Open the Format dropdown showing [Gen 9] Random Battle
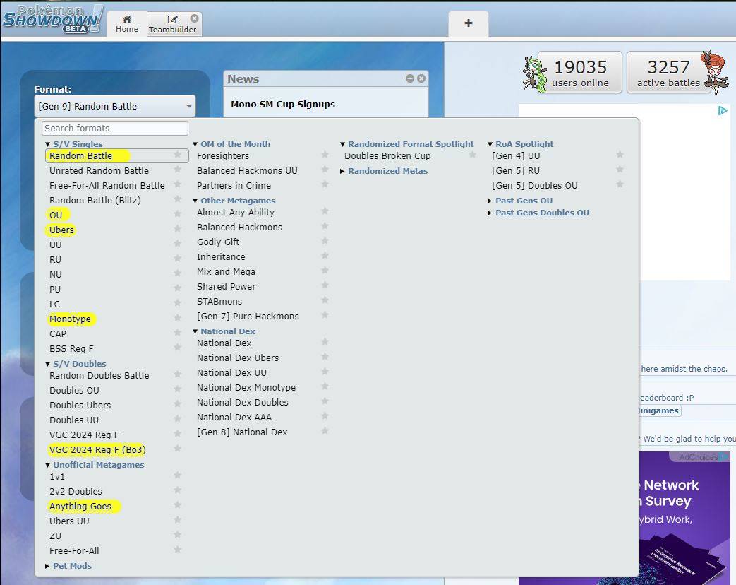736x585 pixels. 114,107
